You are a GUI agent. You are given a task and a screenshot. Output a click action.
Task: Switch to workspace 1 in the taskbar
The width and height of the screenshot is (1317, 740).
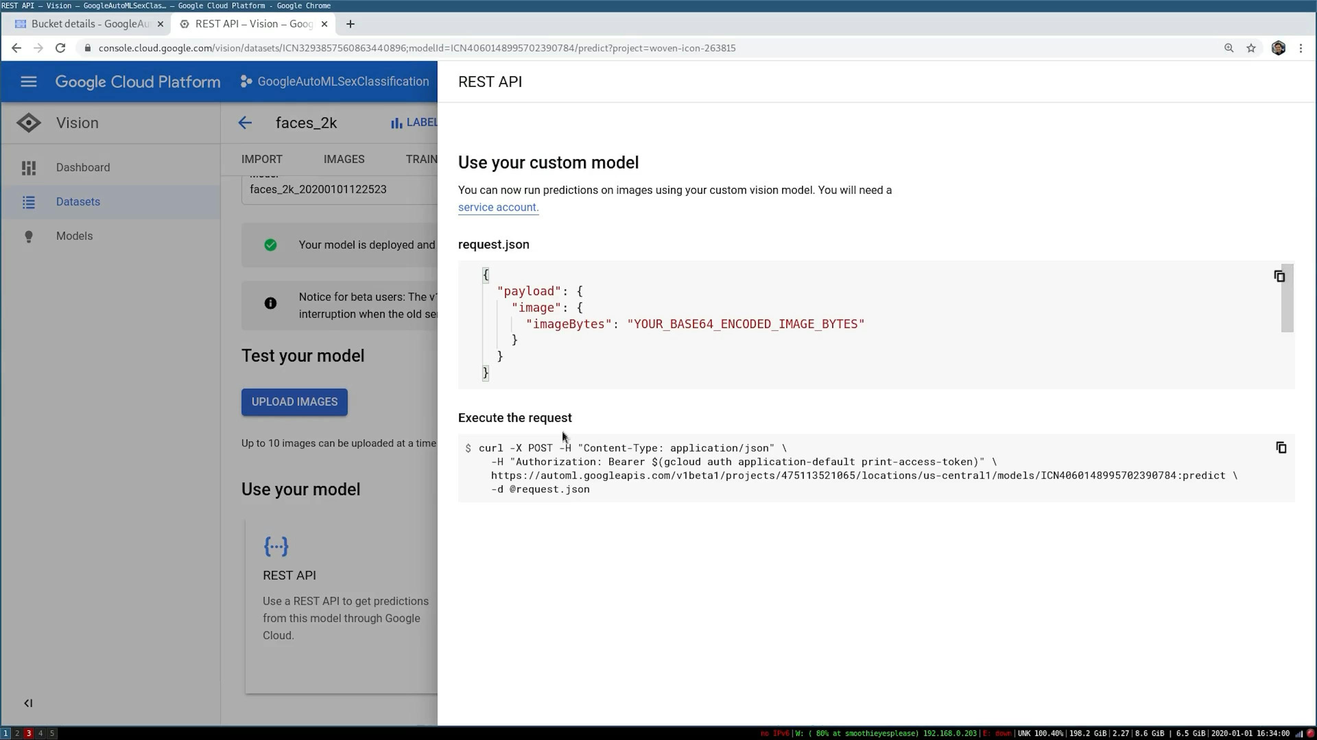point(5,733)
